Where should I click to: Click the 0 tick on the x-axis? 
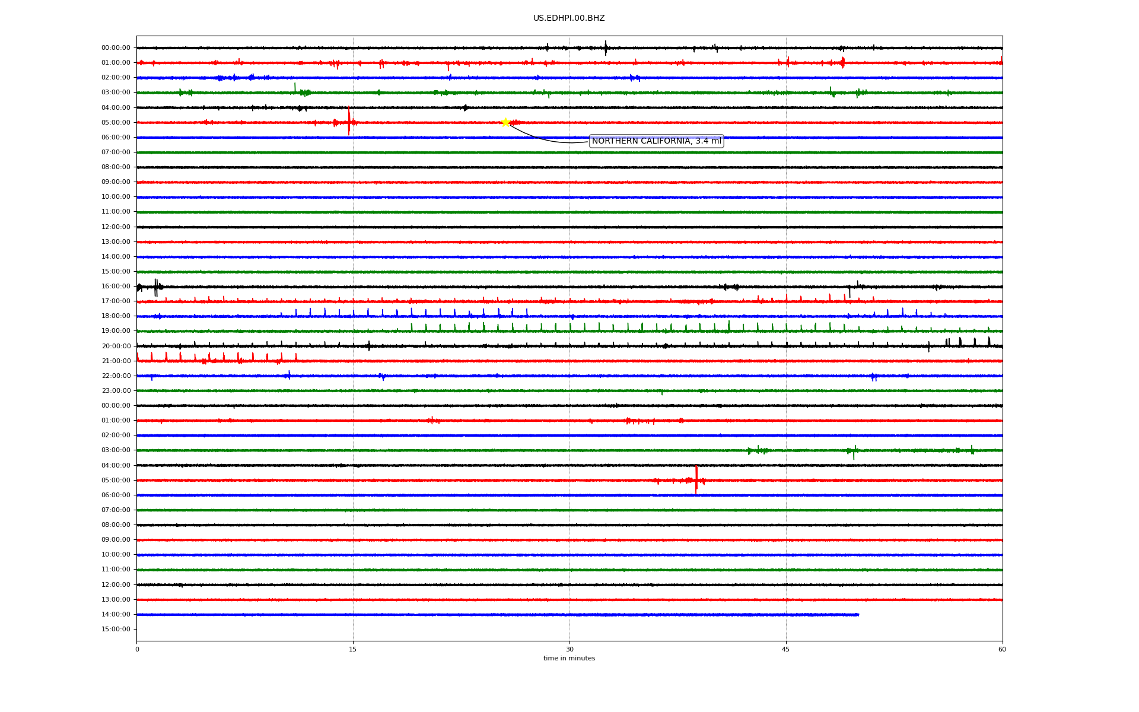(x=137, y=649)
